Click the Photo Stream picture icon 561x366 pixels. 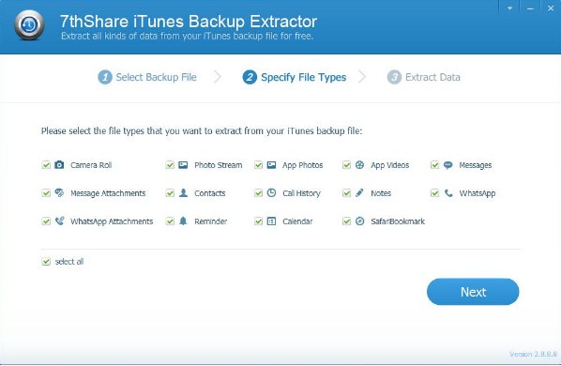click(183, 165)
